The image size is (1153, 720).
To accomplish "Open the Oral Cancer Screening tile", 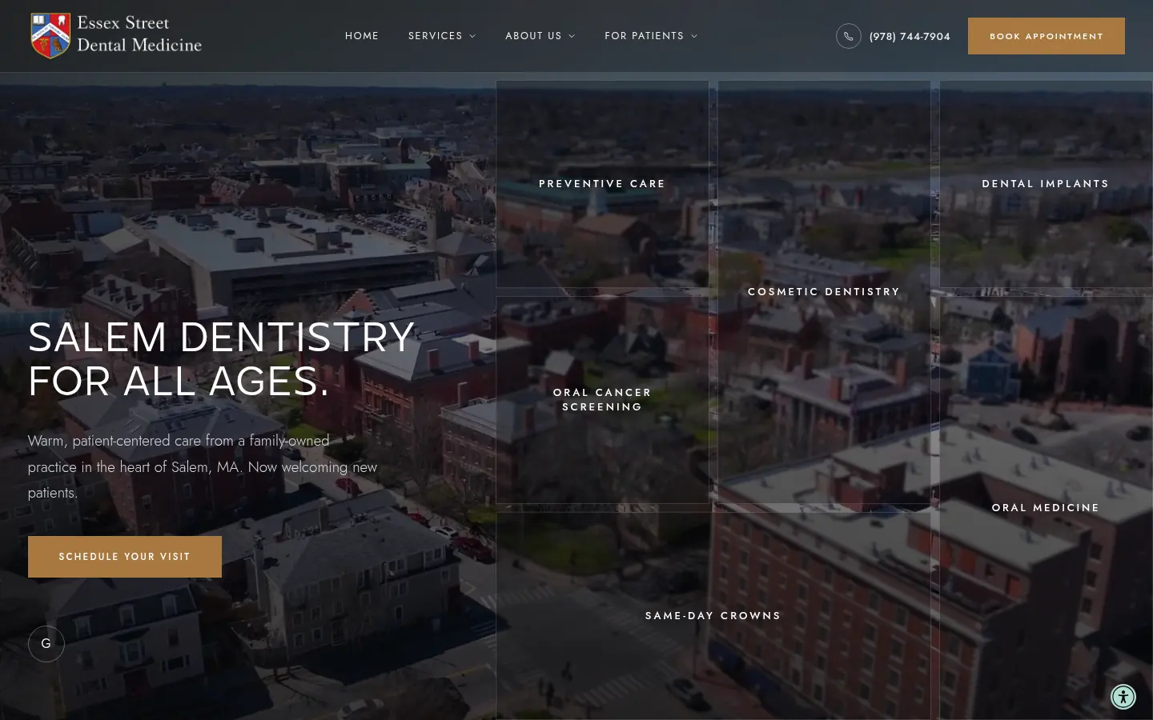I will [602, 400].
